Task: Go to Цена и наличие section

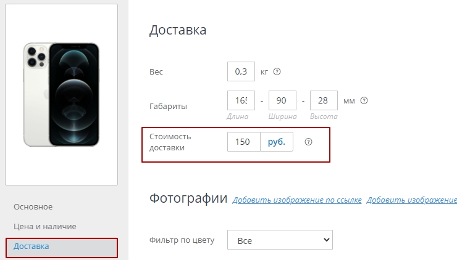Action: (45, 226)
